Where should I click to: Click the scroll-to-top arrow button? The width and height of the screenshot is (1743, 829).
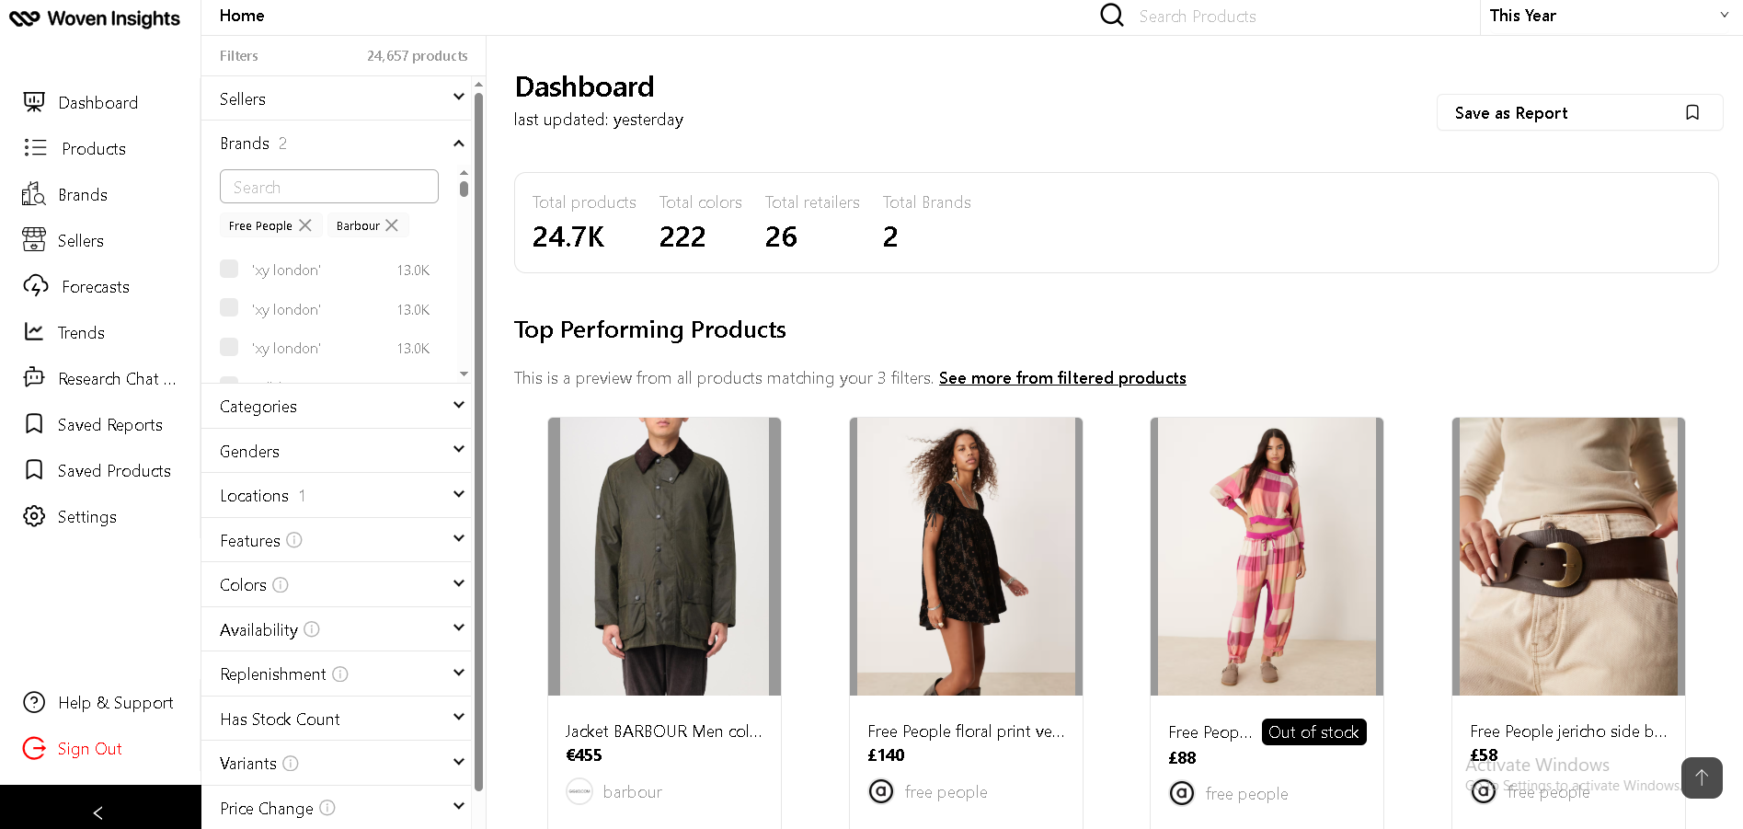tap(1701, 777)
